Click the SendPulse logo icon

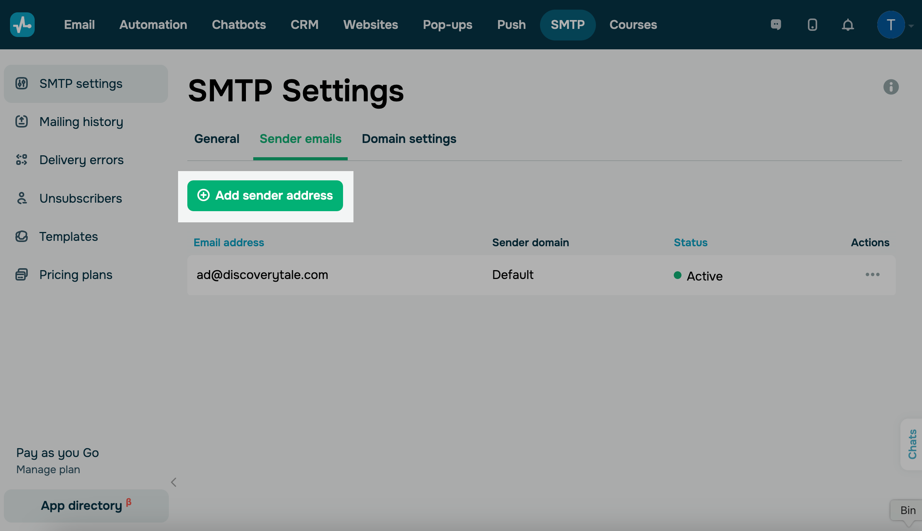pyautogui.click(x=22, y=25)
